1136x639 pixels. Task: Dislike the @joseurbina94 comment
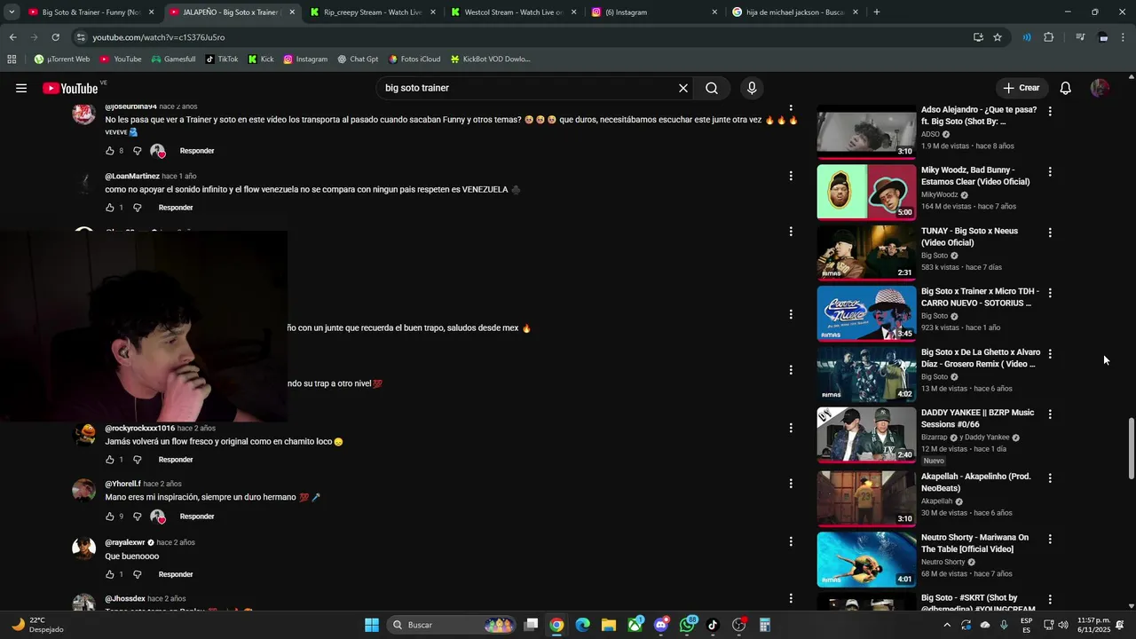click(x=137, y=151)
